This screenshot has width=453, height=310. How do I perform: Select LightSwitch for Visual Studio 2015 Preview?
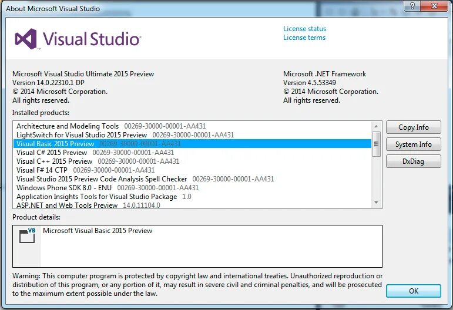[x=192, y=135]
